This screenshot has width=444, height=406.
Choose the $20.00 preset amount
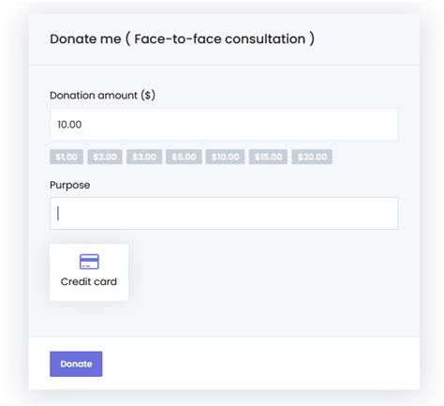[312, 157]
